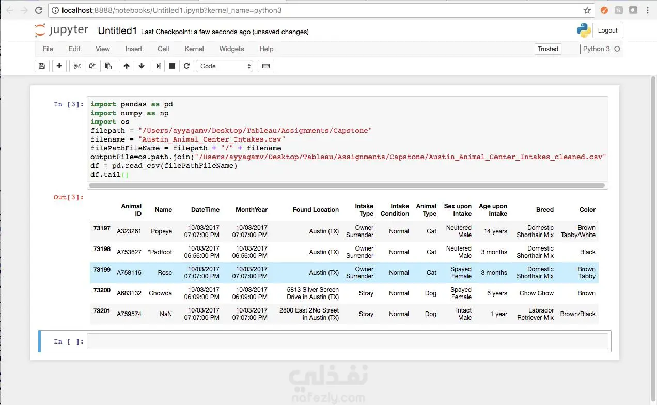This screenshot has width=657, height=405.
Task: Copy selected cells icon
Action: [92, 66]
